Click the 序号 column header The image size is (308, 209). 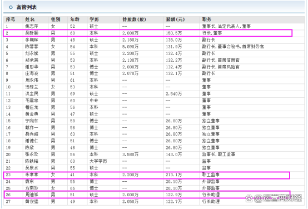tap(11, 19)
